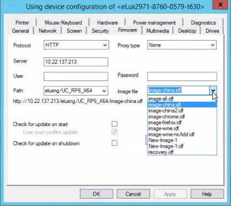Click the Cancel button

click(133, 194)
